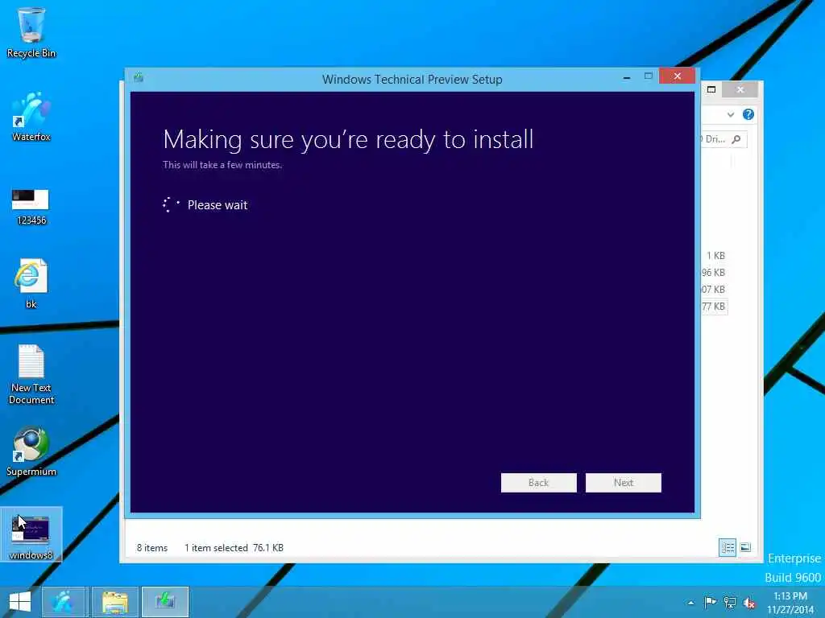
Task: Open the muted volume tray icon
Action: pyautogui.click(x=749, y=603)
